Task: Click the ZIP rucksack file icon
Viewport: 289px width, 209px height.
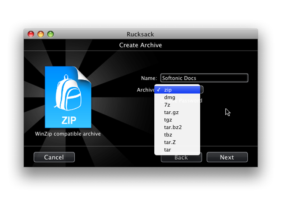Action: coord(68,97)
